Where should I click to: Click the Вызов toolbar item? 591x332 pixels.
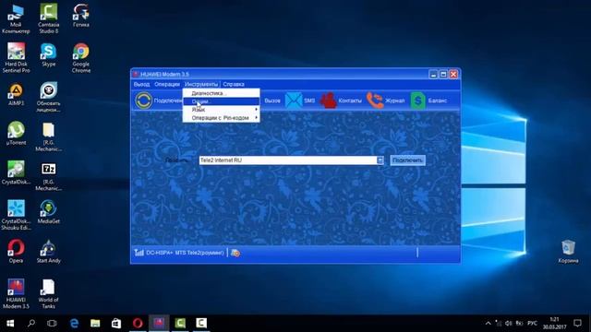coord(272,101)
